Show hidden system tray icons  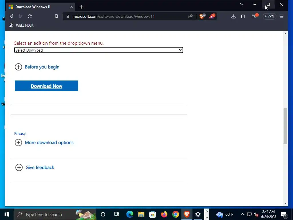click(x=242, y=214)
